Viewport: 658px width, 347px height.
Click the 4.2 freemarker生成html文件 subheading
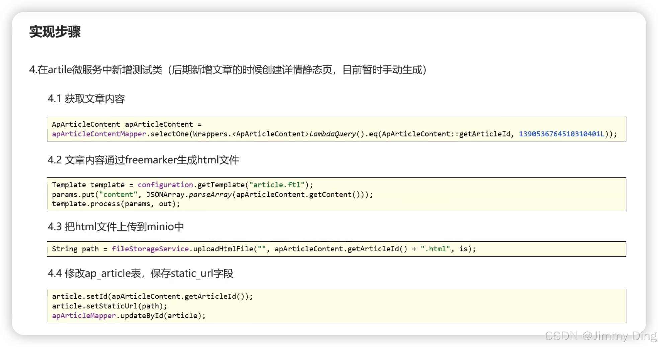coord(143,160)
